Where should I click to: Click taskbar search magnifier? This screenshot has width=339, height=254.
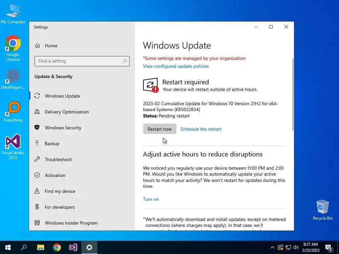coord(24,247)
